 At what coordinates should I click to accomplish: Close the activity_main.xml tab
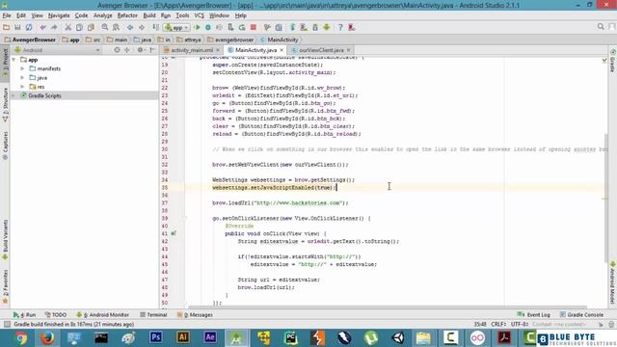(x=218, y=50)
